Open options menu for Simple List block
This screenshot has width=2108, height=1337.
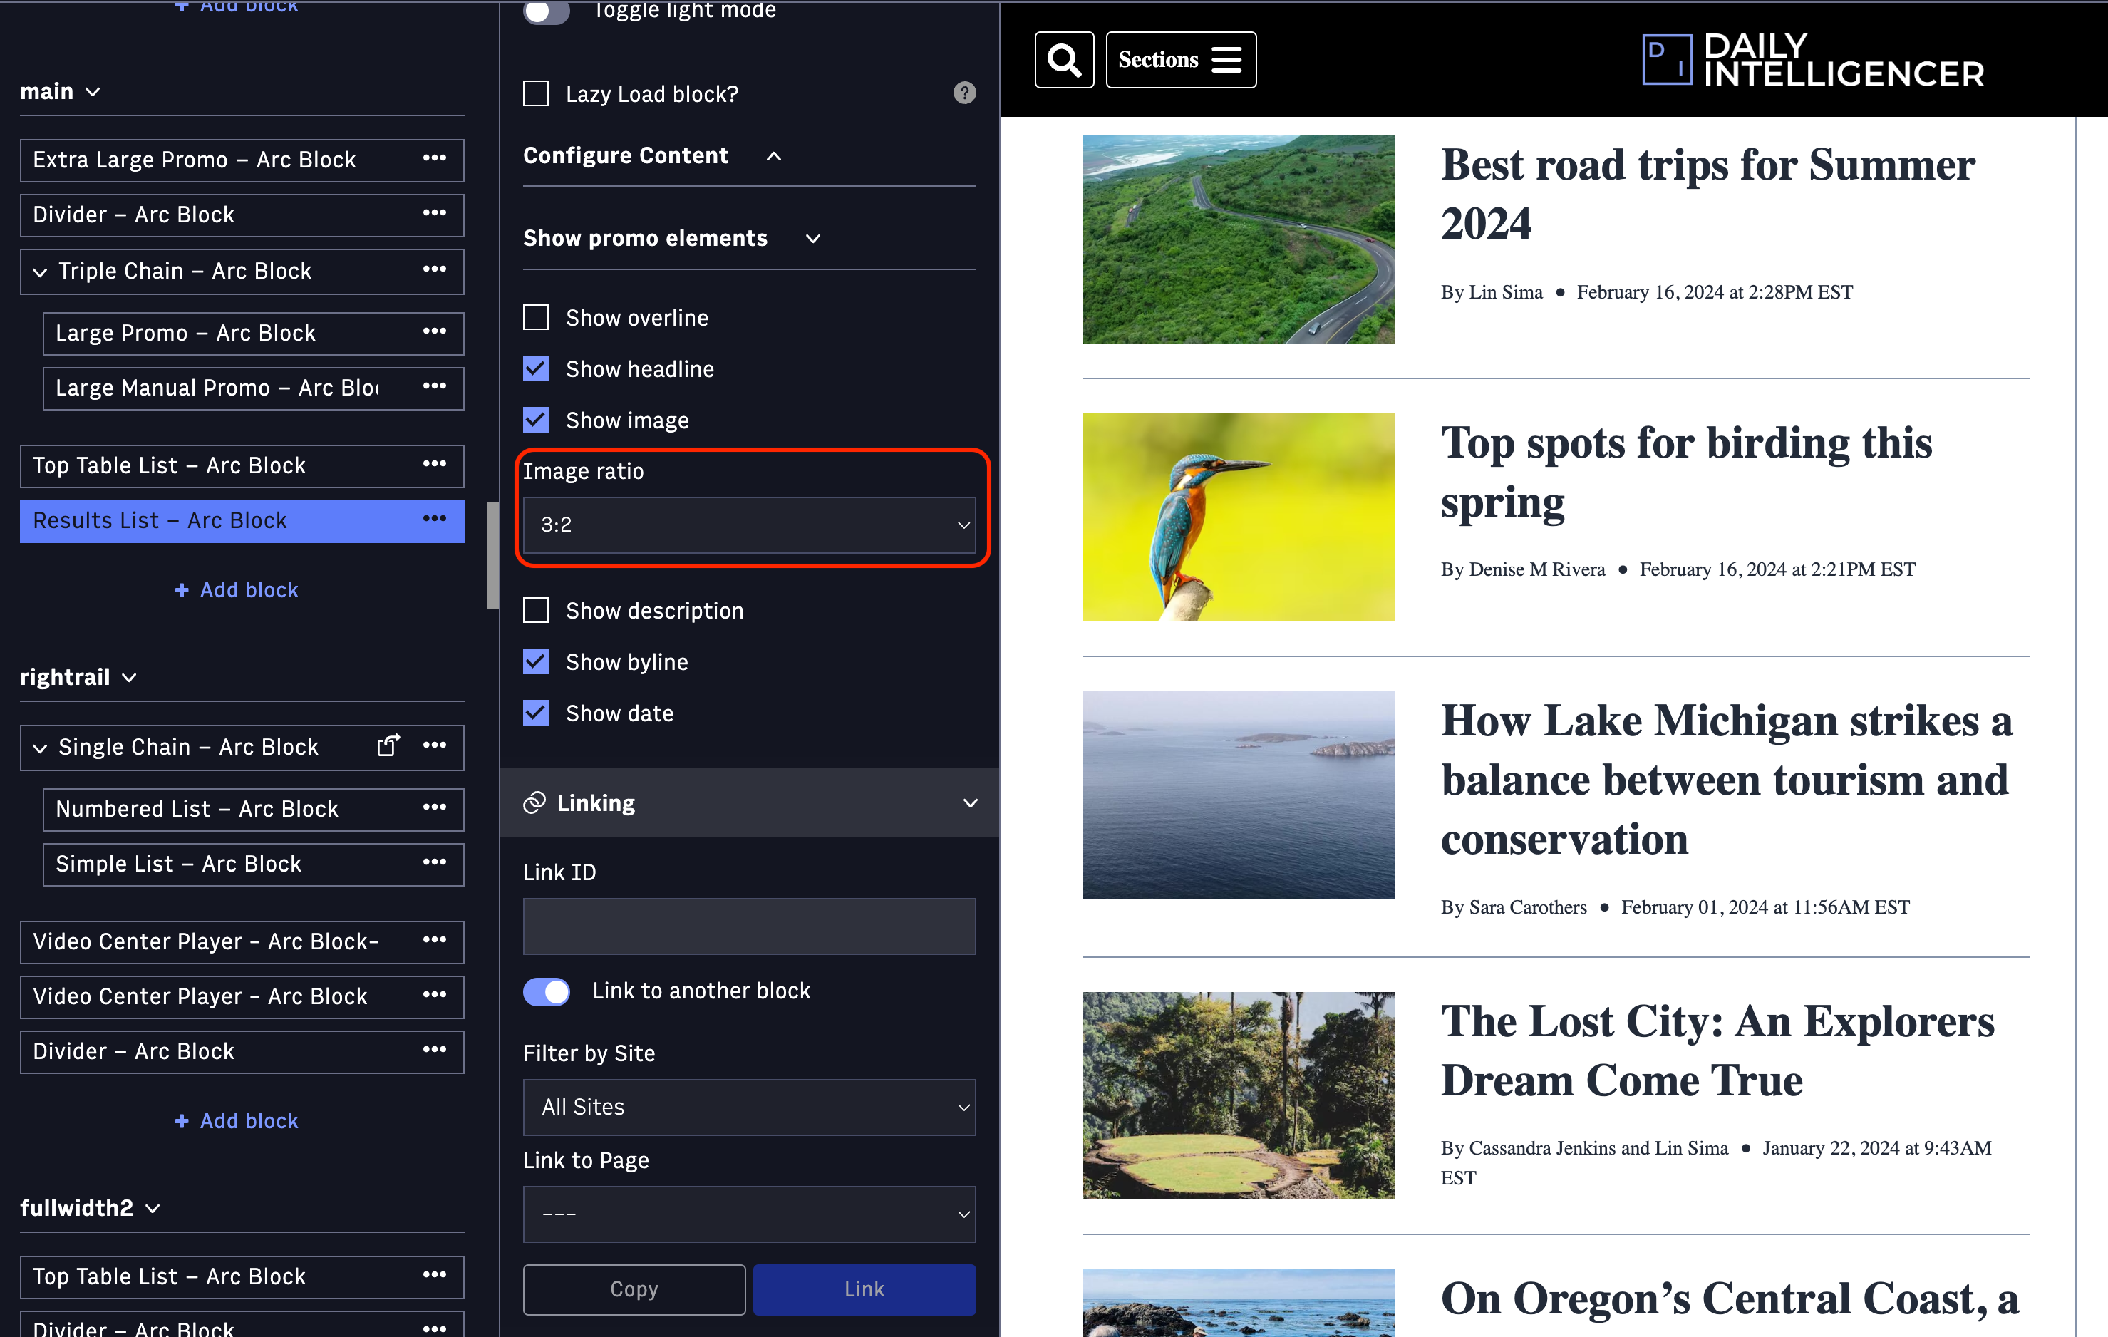(434, 863)
